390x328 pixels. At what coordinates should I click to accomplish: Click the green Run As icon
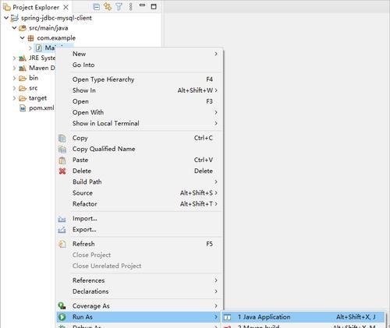(x=62, y=317)
